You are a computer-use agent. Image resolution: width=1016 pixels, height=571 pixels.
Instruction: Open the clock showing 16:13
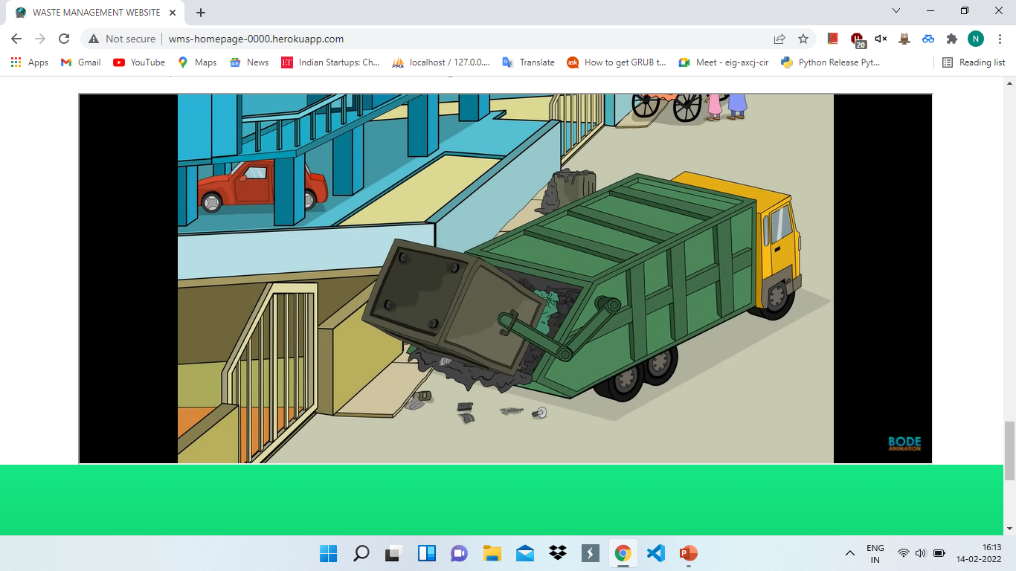click(979, 553)
